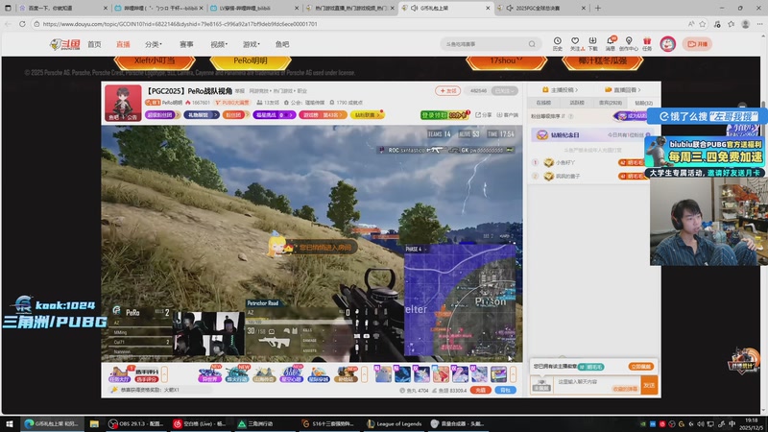
Task: Go to 鱼吧 in navigation
Action: [x=282, y=44]
